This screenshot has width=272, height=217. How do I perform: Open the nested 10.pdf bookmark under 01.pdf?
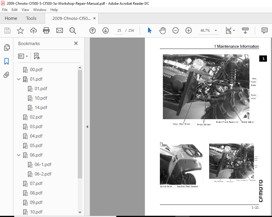click(41, 98)
